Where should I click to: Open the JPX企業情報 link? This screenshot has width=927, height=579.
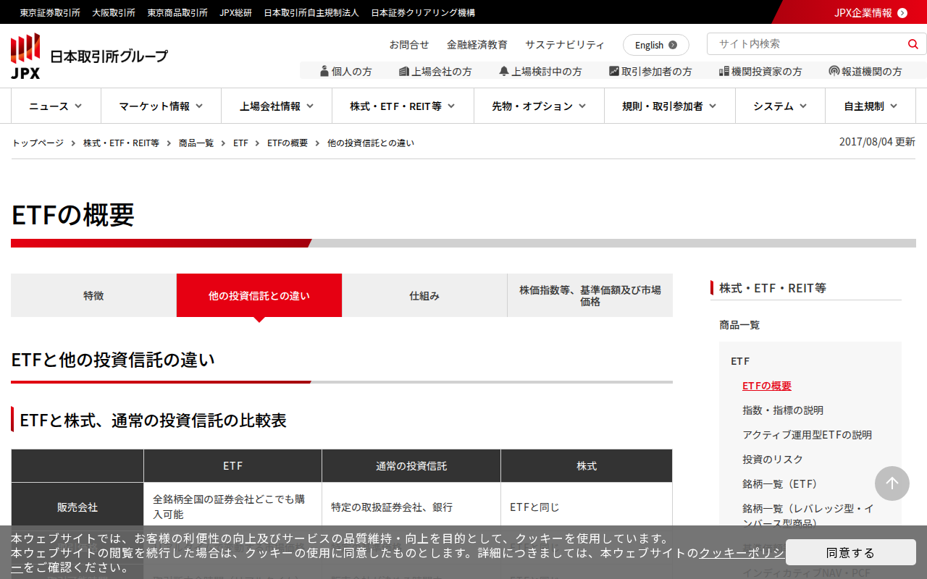pos(870,12)
